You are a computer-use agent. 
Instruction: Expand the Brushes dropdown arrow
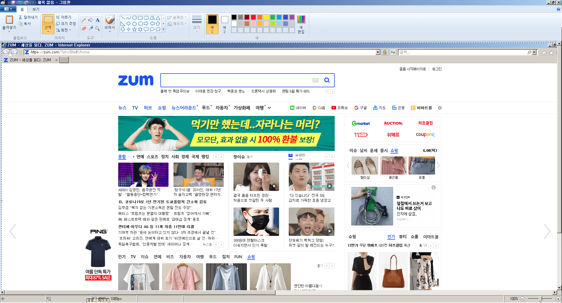(x=110, y=32)
